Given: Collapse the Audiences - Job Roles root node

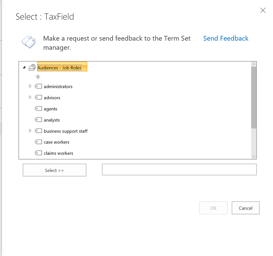Looking at the screenshot, I should point(24,67).
